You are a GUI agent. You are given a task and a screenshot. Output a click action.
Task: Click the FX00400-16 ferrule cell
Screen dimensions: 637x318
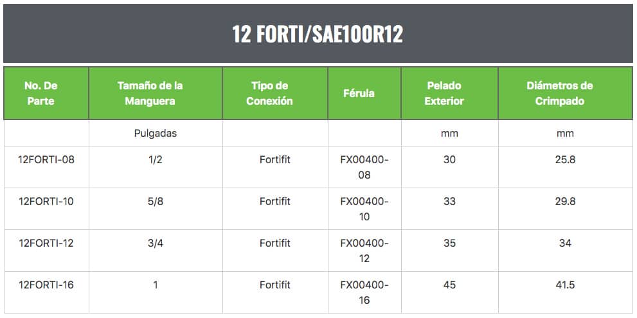364,292
